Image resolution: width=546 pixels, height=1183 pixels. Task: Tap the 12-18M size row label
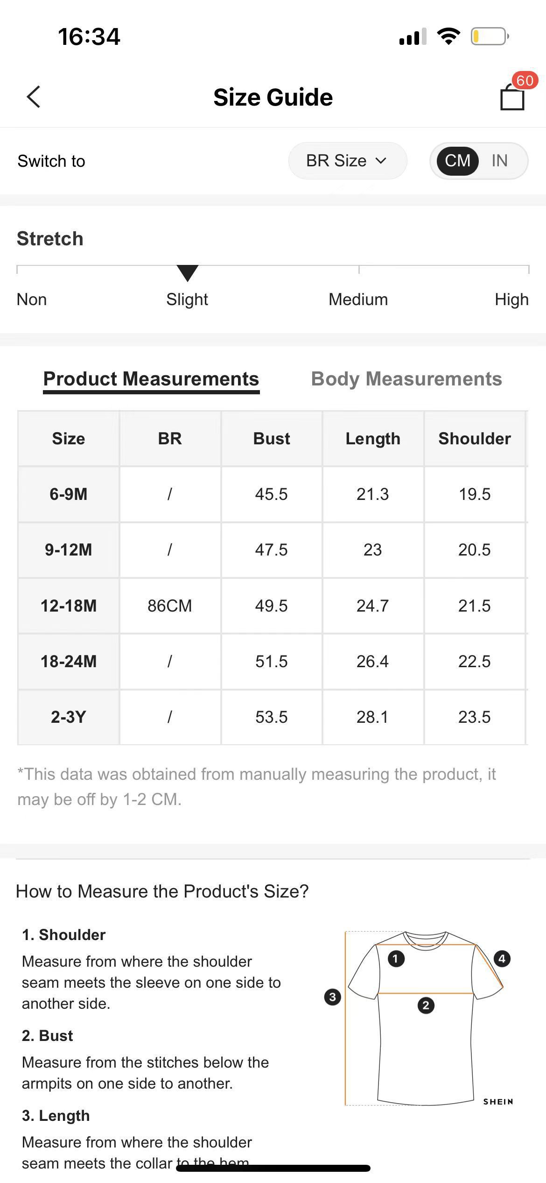click(x=69, y=606)
